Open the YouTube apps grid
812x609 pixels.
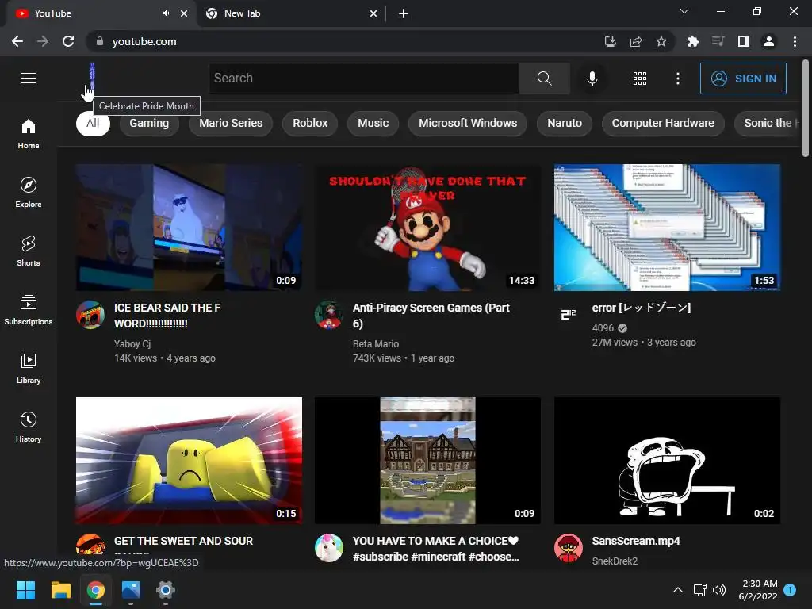640,79
